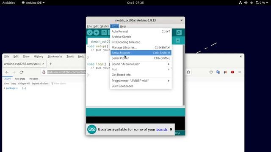This screenshot has width=271, height=152.
Task: Open Firefox Tools menu
Action: tap(70, 56)
